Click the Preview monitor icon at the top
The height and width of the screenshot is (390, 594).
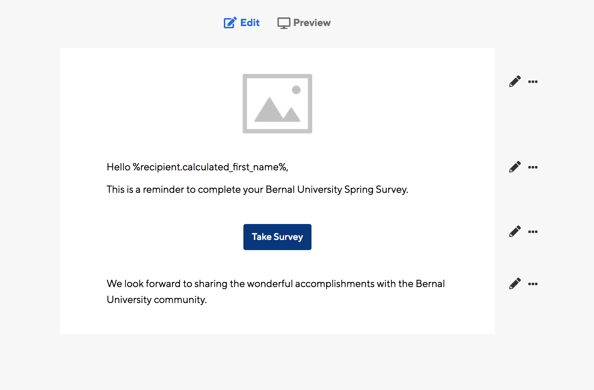[x=284, y=23]
